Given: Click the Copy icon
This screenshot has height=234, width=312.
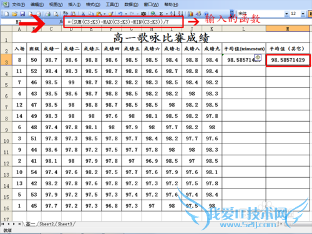Looking at the screenshot, I should (x=91, y=14).
